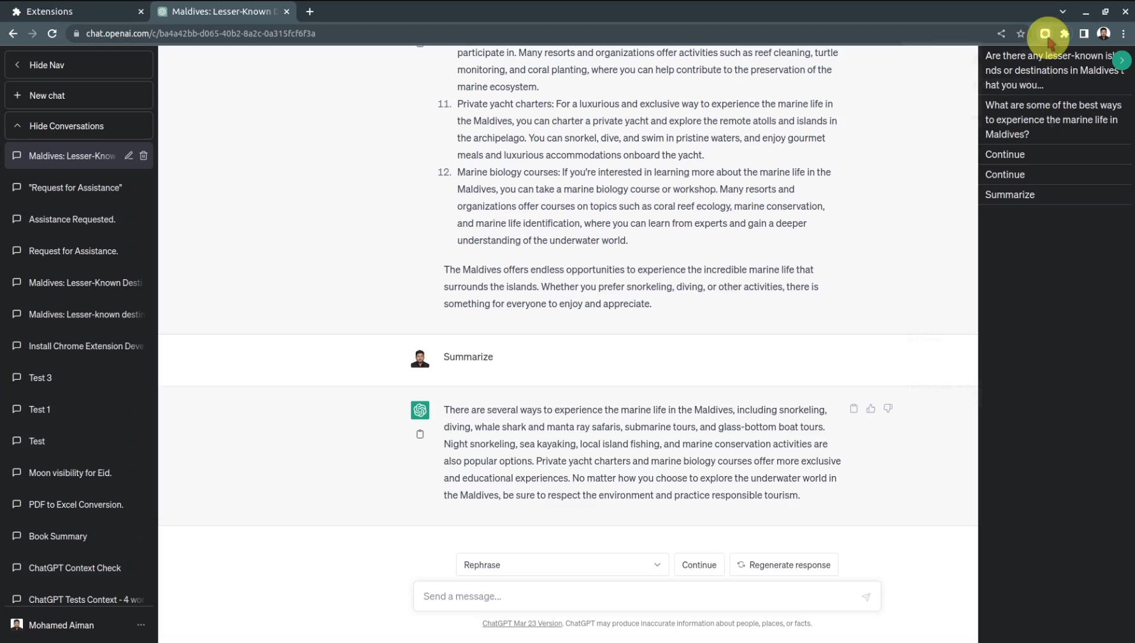Open the ChatGPT Tests Context - 4 wor conversation
The height and width of the screenshot is (643, 1135).
click(x=79, y=599)
